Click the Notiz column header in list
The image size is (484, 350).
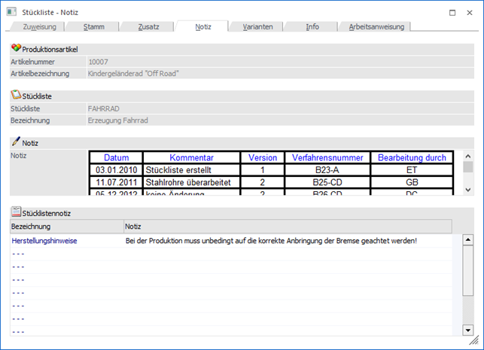click(x=286, y=226)
